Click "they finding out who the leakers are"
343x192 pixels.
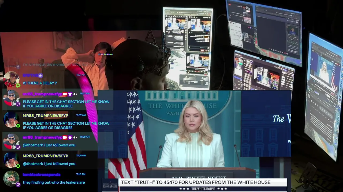coord(54,182)
